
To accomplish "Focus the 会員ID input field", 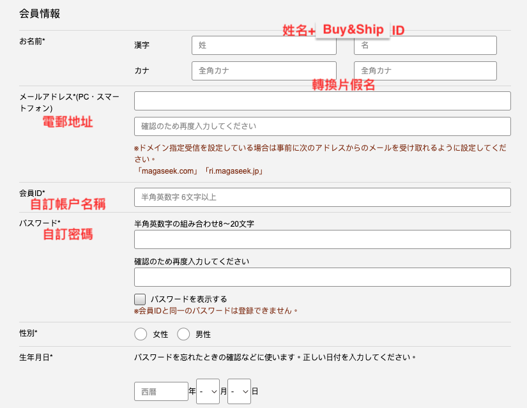I will [322, 197].
